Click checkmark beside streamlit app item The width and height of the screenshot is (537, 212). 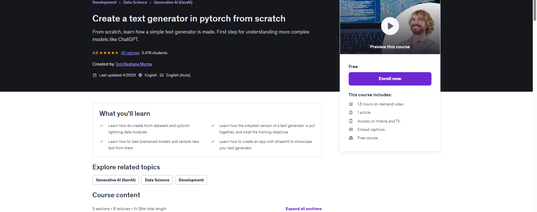coord(213,142)
